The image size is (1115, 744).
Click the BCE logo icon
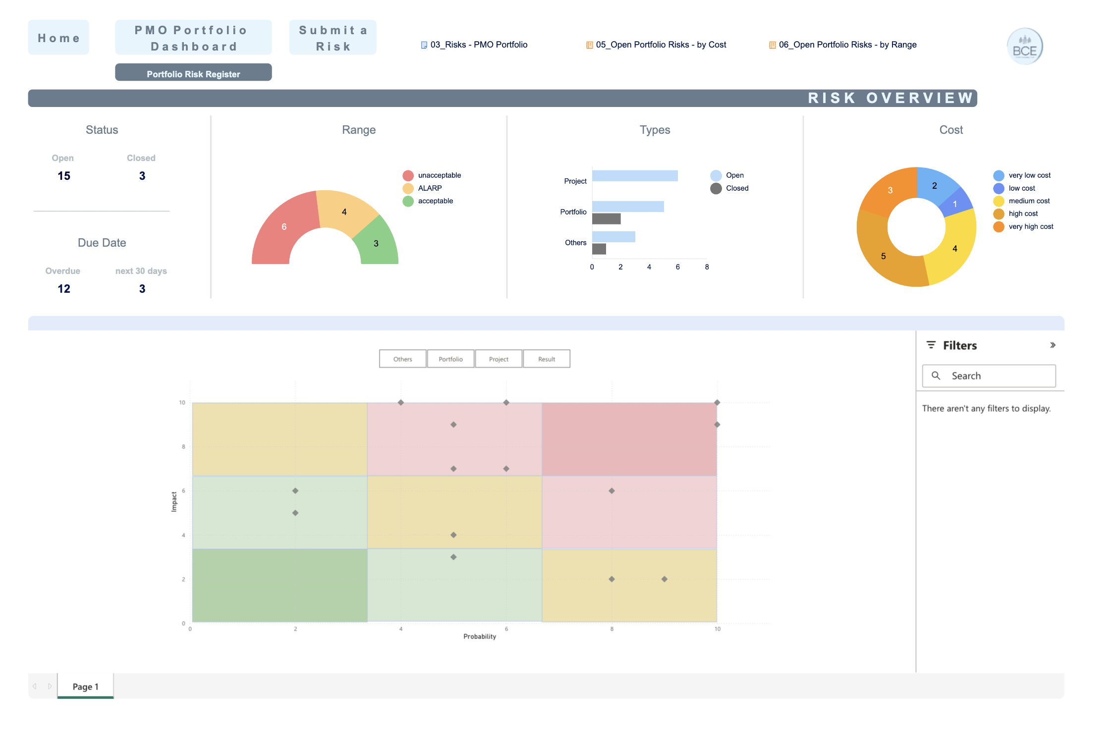1025,46
